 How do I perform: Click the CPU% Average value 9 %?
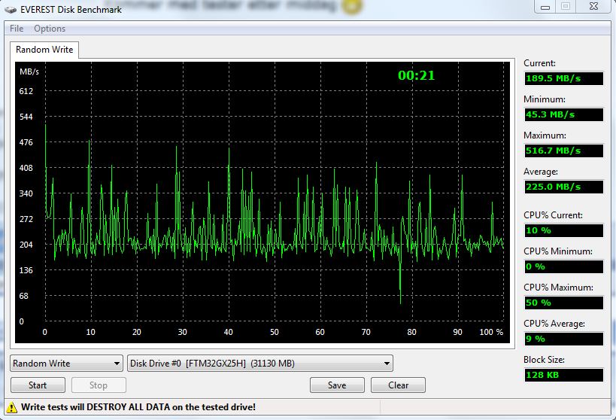[x=564, y=339]
